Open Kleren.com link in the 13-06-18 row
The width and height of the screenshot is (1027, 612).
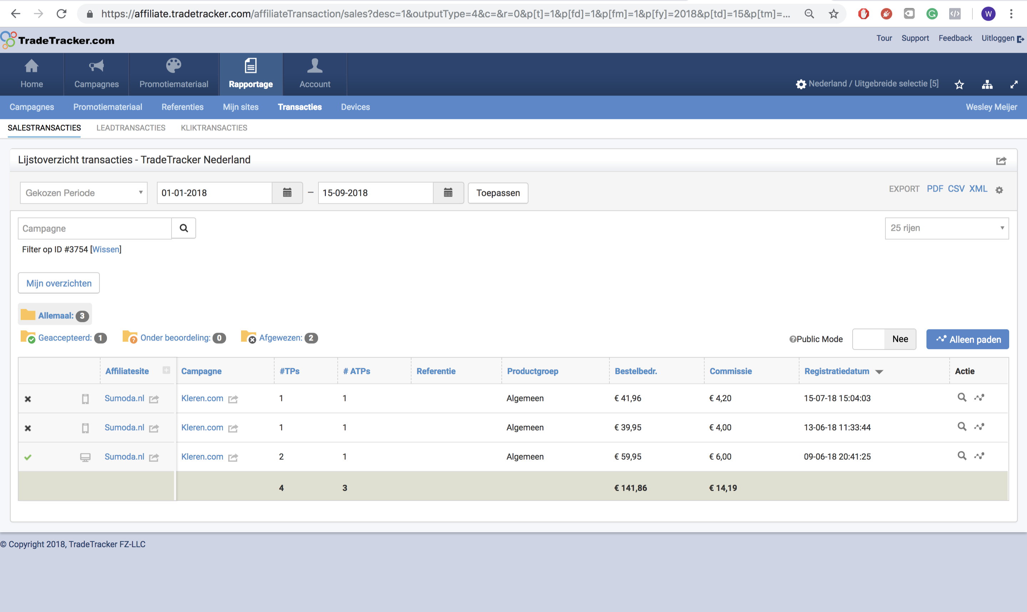click(202, 427)
